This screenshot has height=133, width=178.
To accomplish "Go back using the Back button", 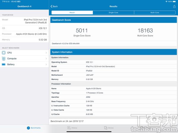I will point(54,6).
